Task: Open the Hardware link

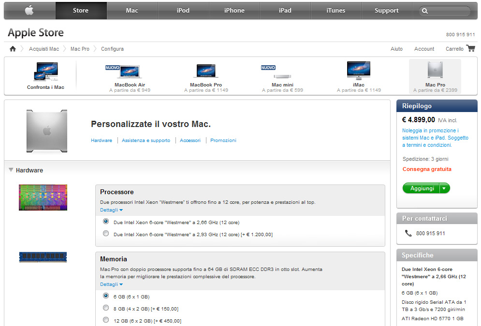Action: coord(102,141)
